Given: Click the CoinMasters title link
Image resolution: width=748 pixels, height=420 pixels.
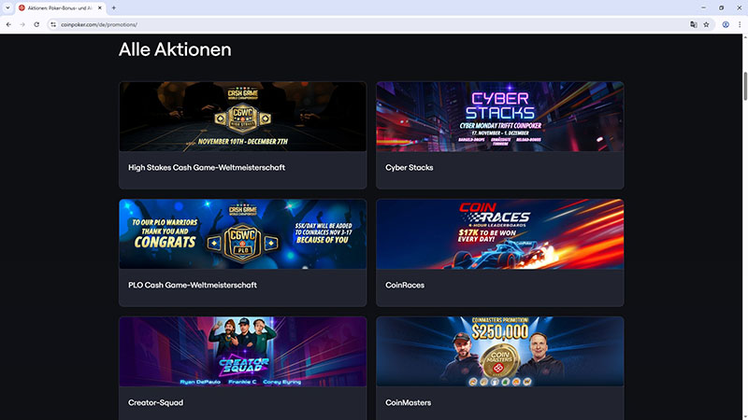Looking at the screenshot, I should coord(408,403).
